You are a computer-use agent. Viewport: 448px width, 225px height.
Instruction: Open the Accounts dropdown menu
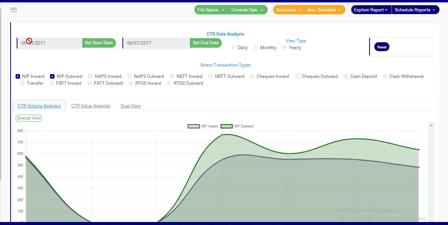288,10
